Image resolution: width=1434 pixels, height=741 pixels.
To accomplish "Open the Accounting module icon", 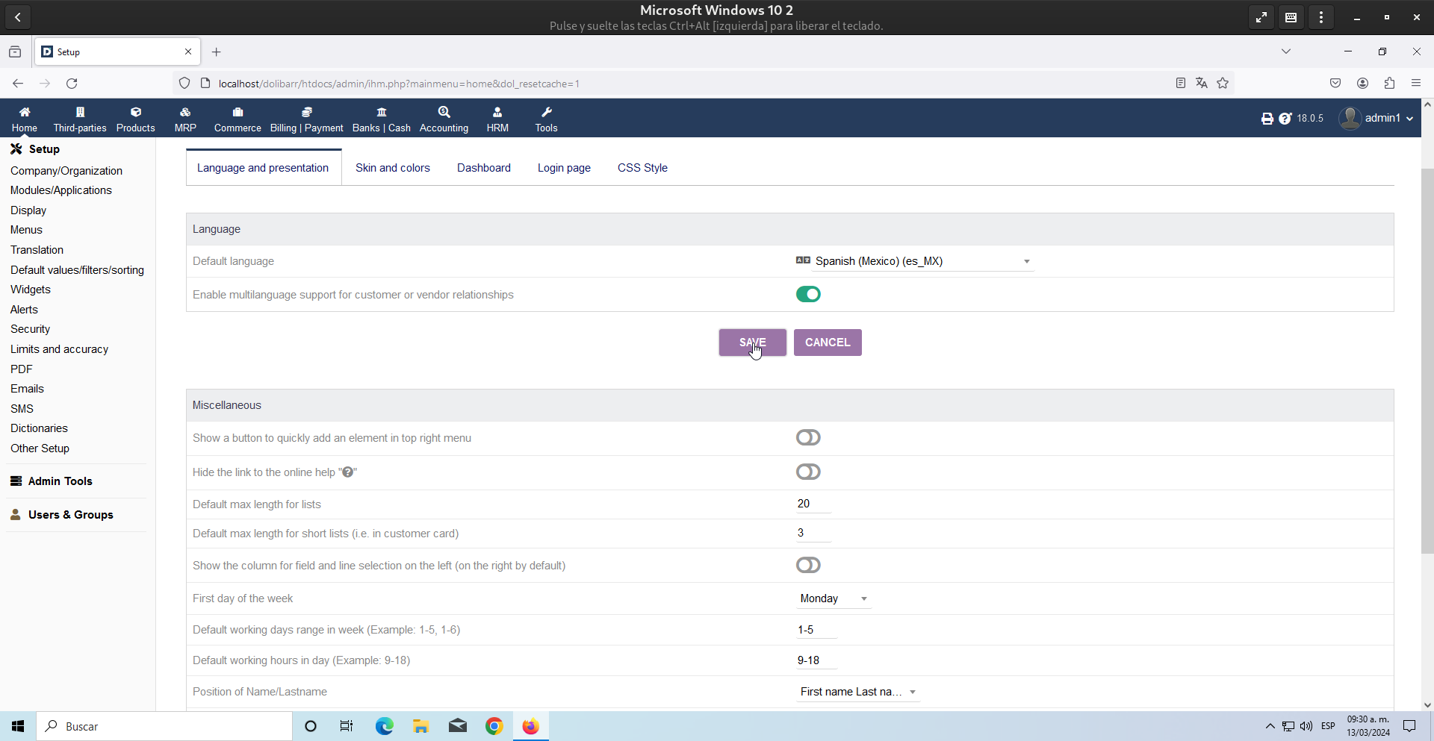I will coord(444,113).
